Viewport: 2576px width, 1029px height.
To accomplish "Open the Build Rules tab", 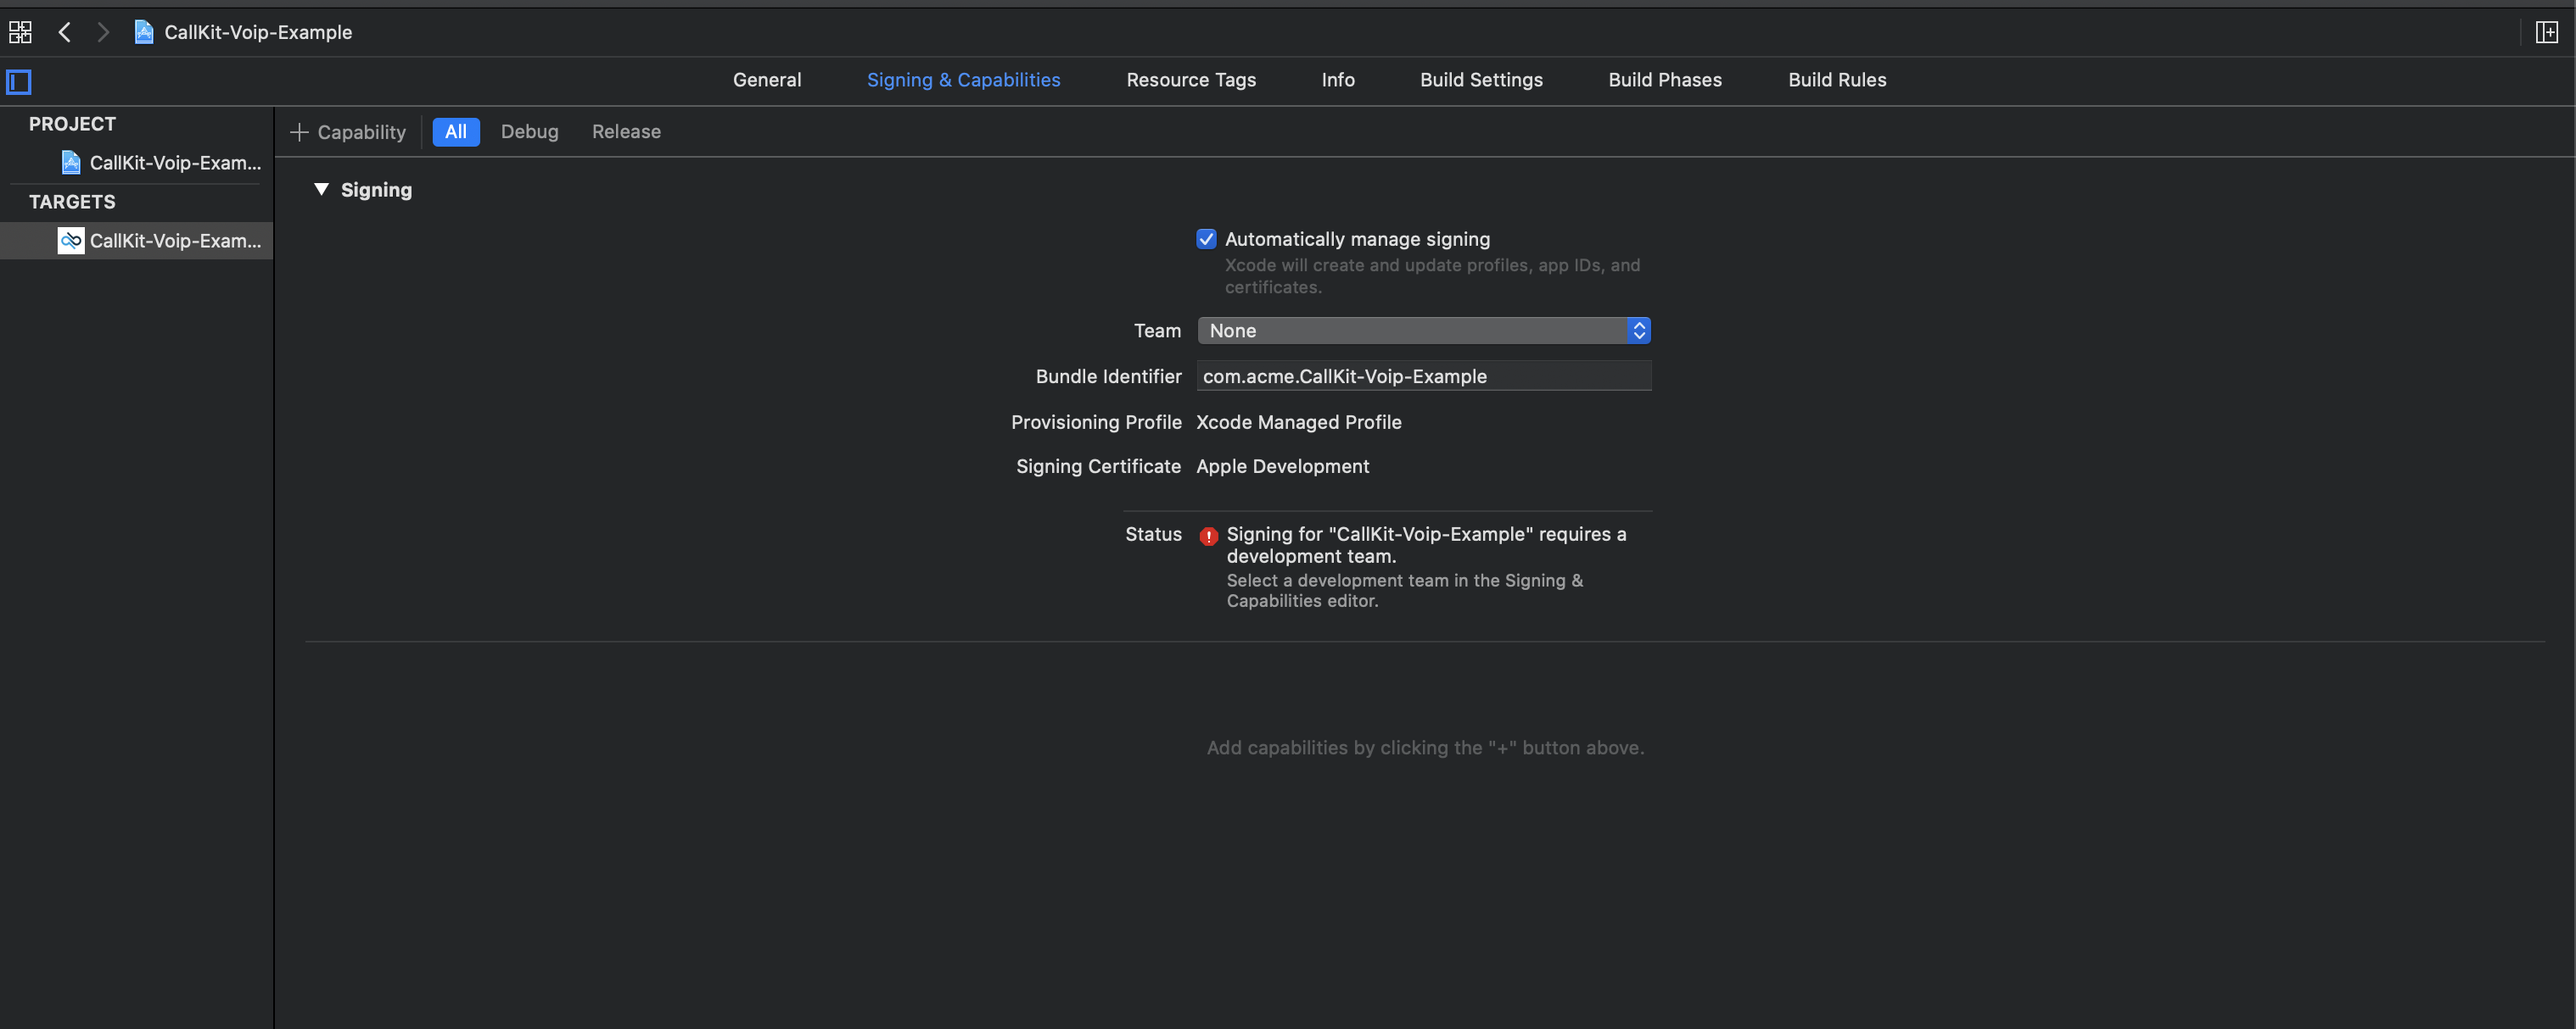I will click(1836, 80).
